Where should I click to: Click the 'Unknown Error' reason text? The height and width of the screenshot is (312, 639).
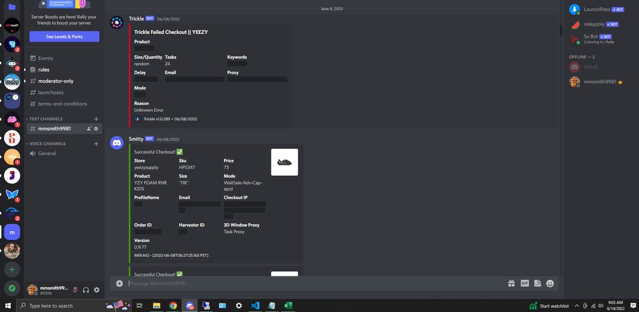(149, 110)
